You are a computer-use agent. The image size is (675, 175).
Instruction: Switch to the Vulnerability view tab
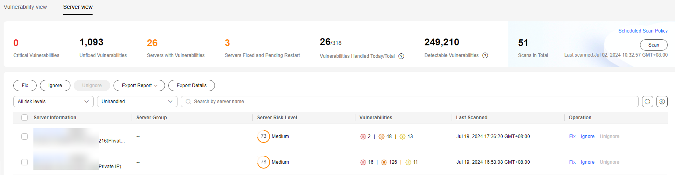pyautogui.click(x=25, y=7)
